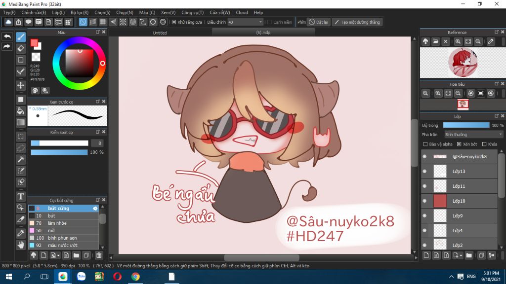The image size is (506, 284).
Task: Show hidden system tray icons
Action: tap(451, 277)
